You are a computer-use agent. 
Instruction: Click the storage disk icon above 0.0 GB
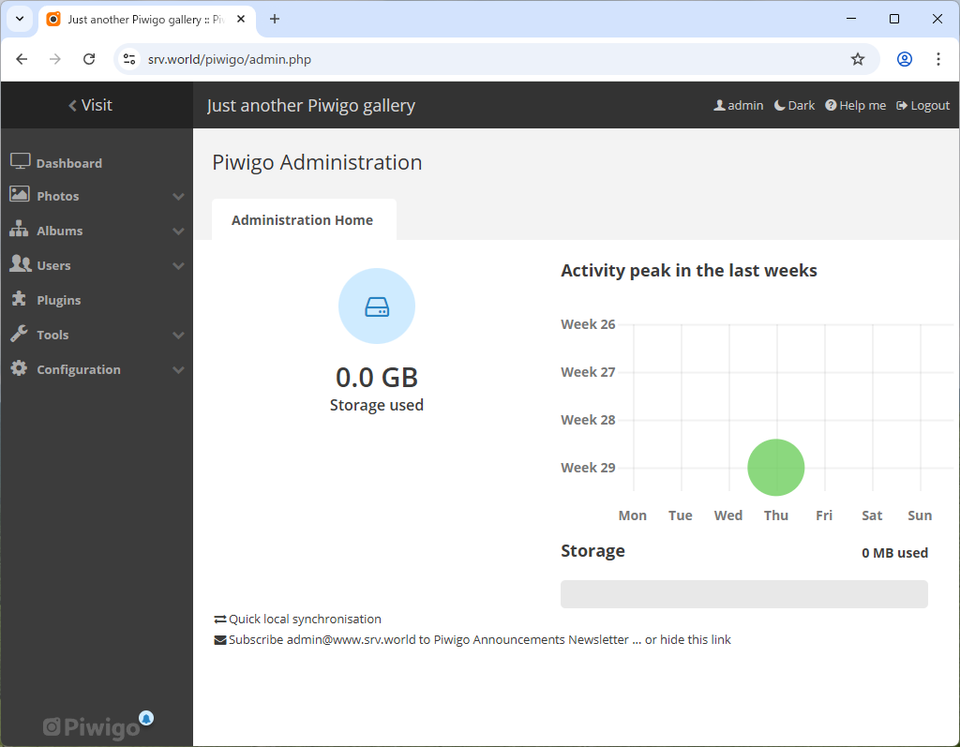pos(377,306)
